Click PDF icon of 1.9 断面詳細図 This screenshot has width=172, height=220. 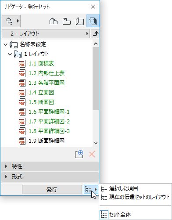click(22, 141)
